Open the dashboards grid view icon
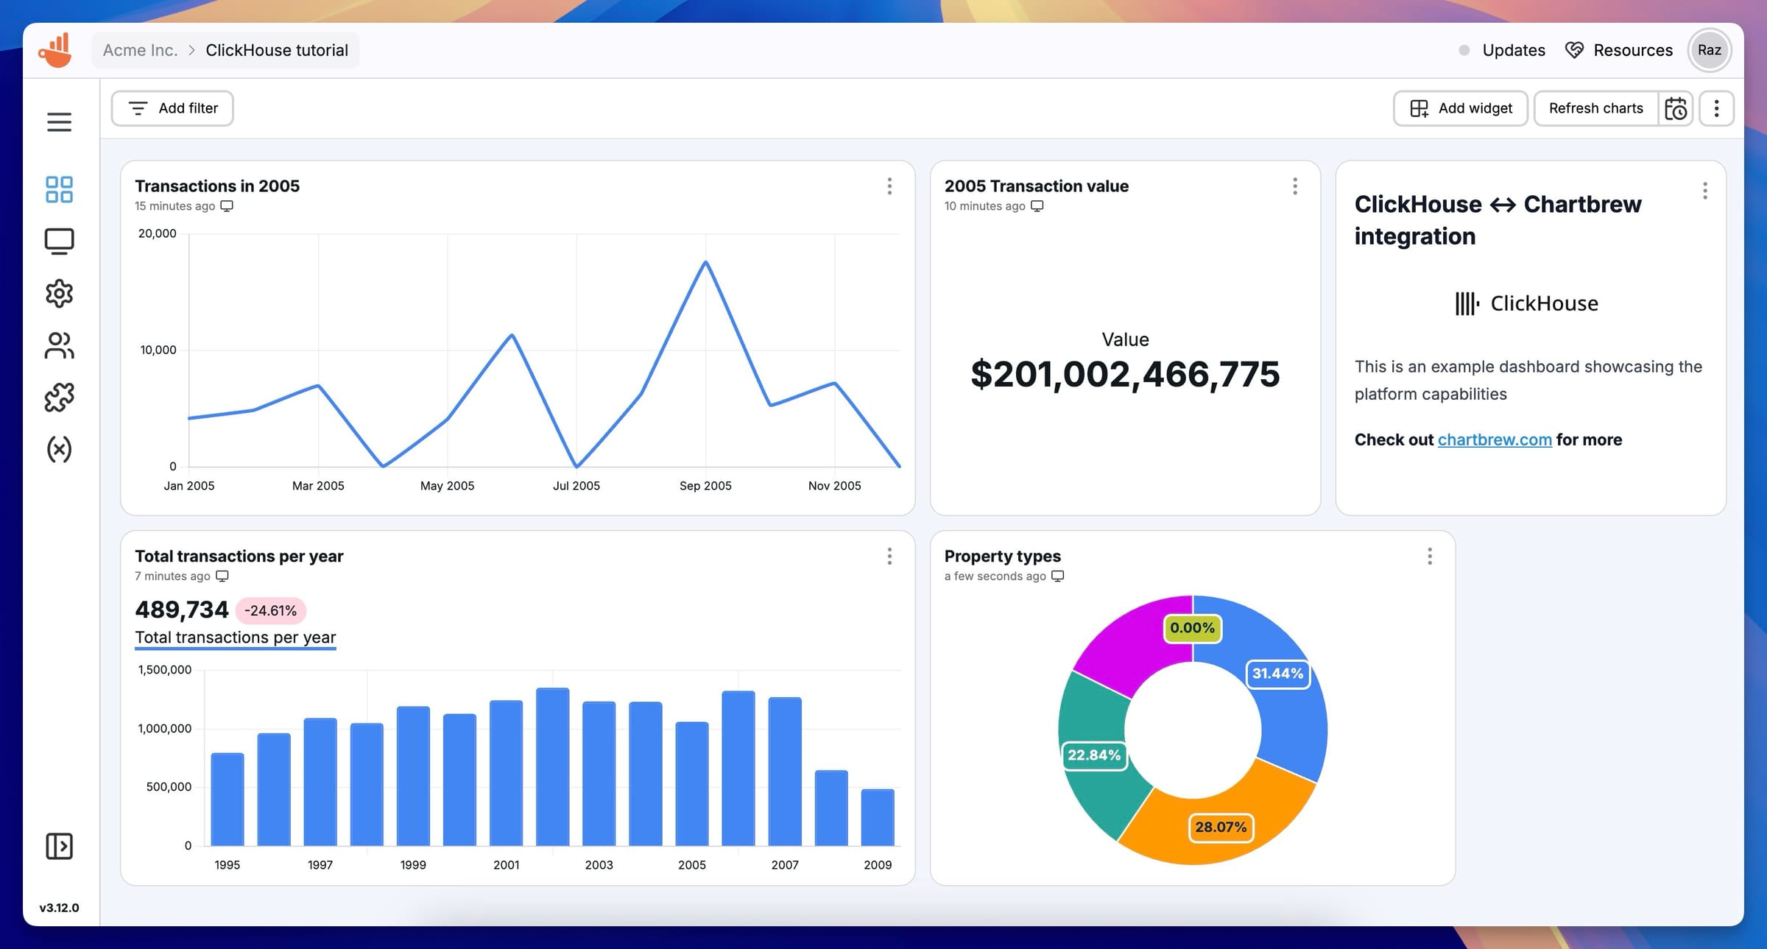 point(59,188)
